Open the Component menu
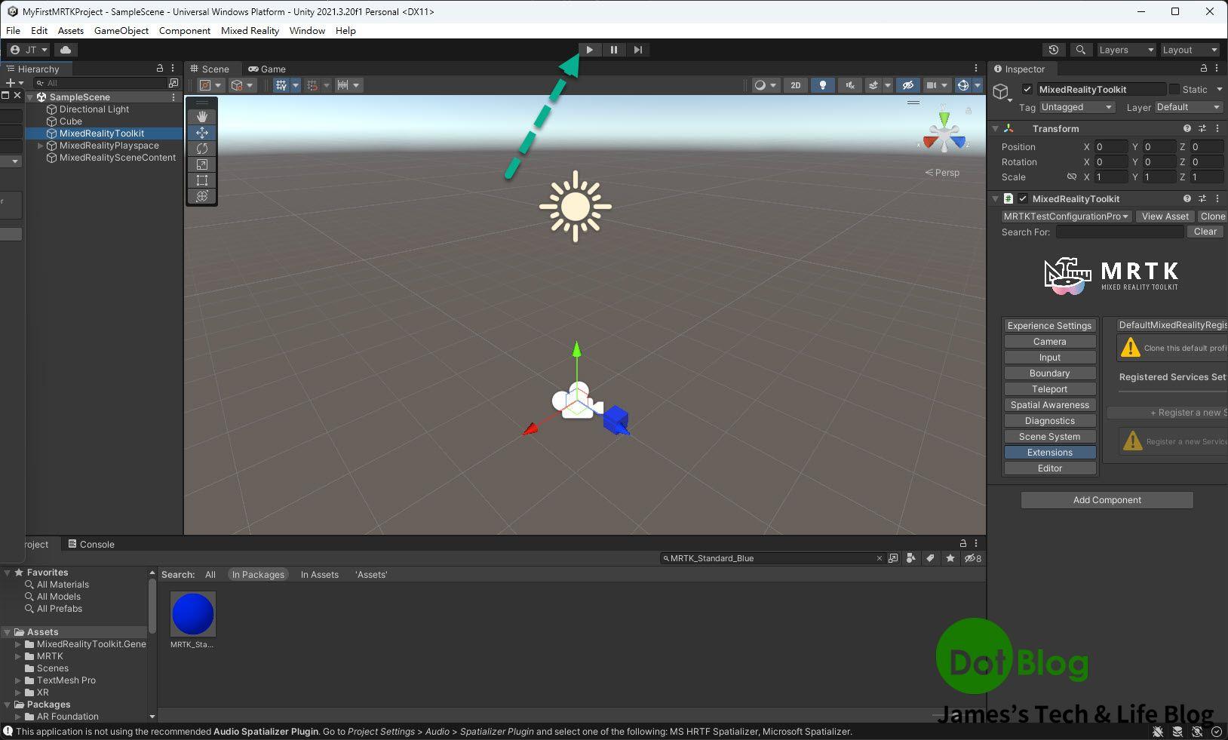The image size is (1228, 740). point(184,31)
